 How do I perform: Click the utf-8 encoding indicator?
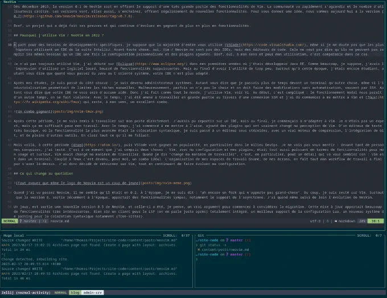coord(315,221)
